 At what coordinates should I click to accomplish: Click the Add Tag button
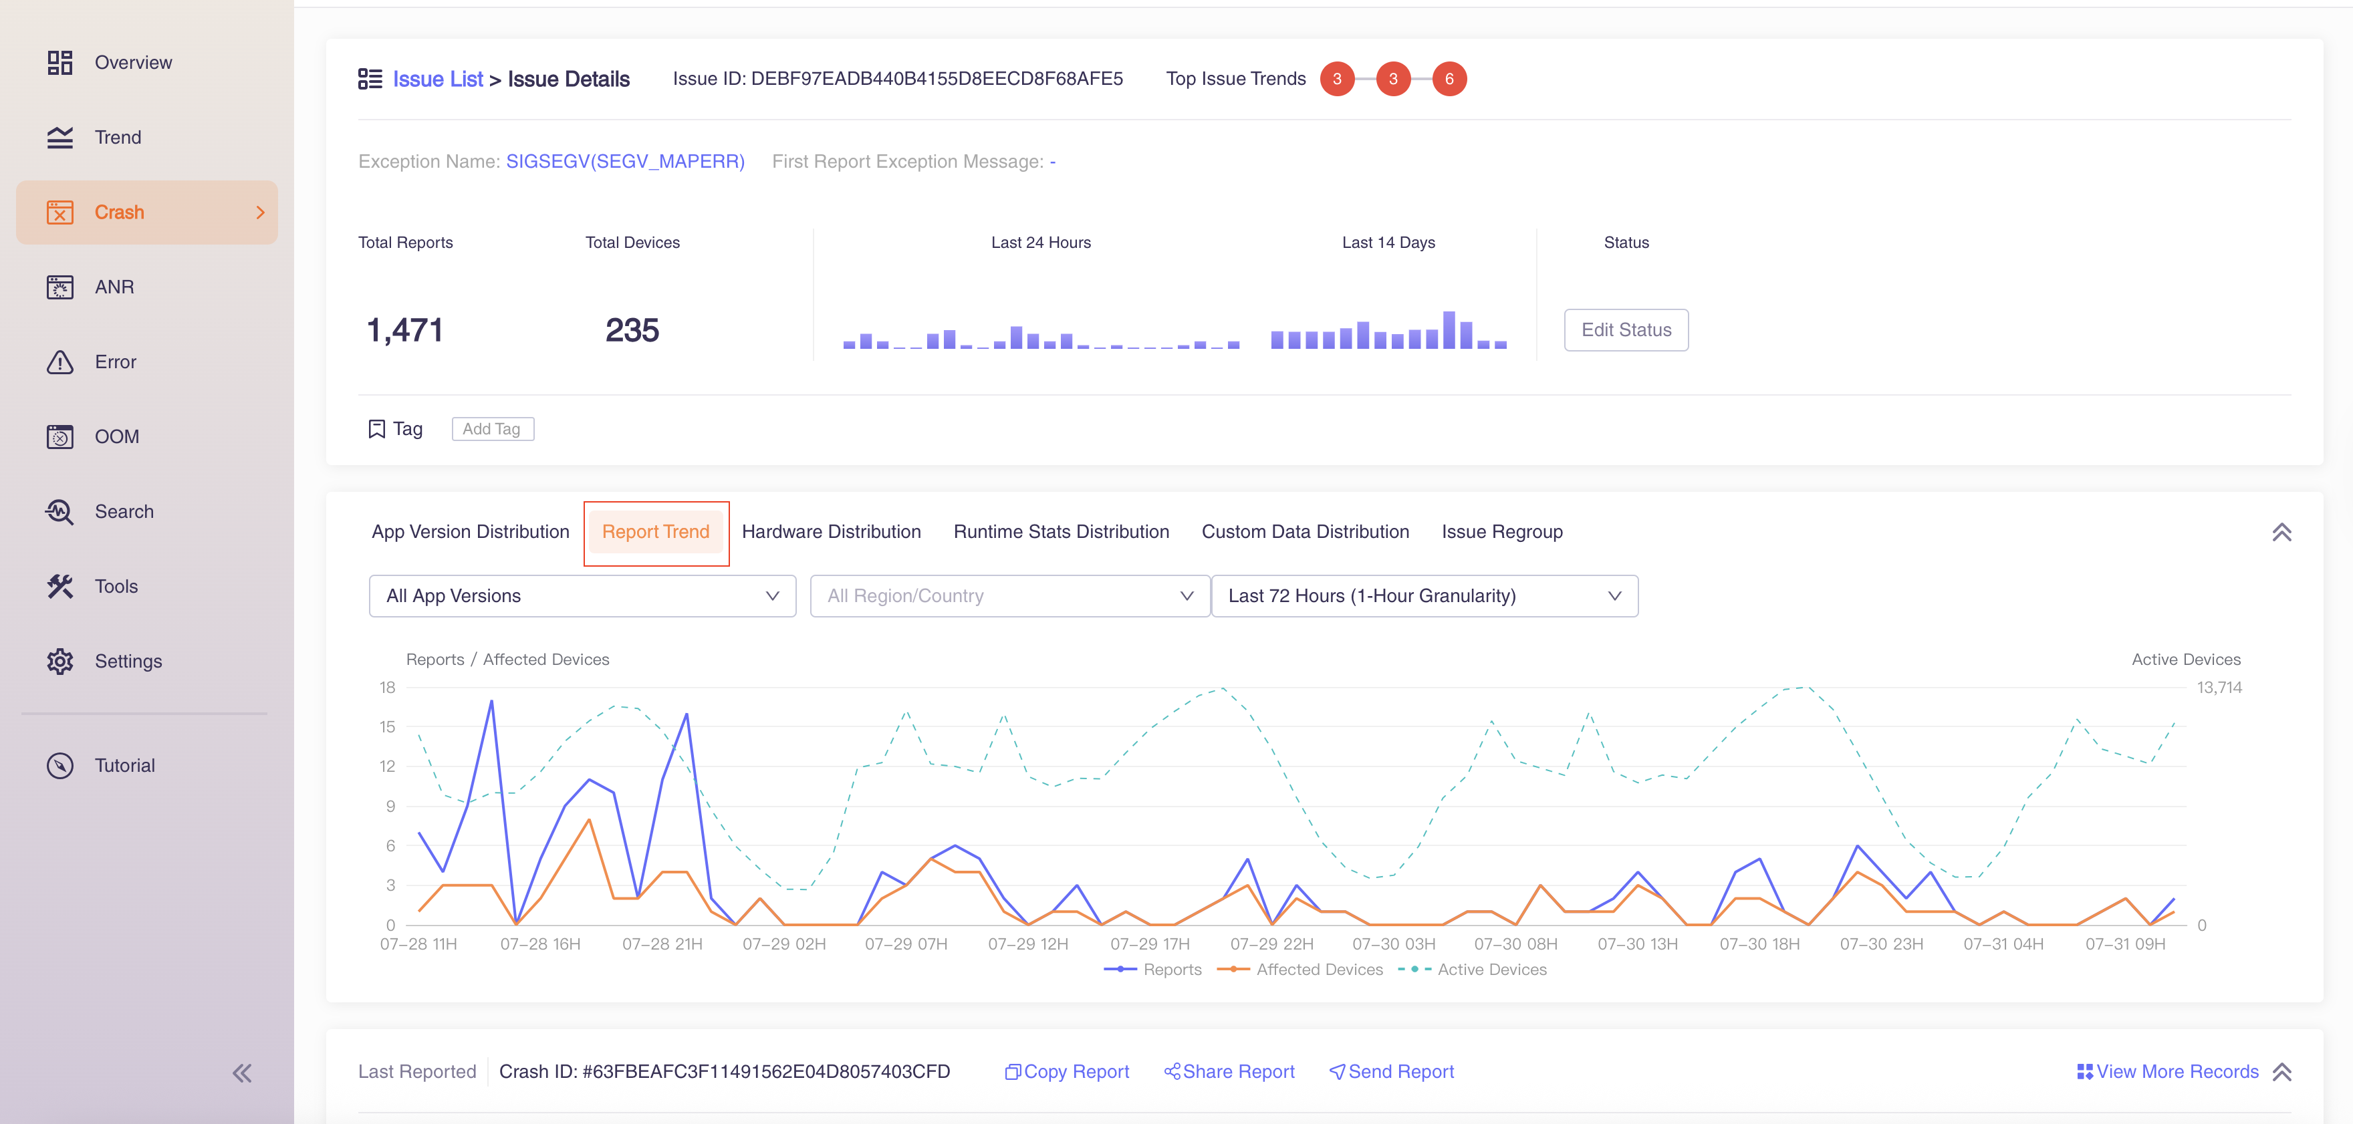(x=493, y=429)
